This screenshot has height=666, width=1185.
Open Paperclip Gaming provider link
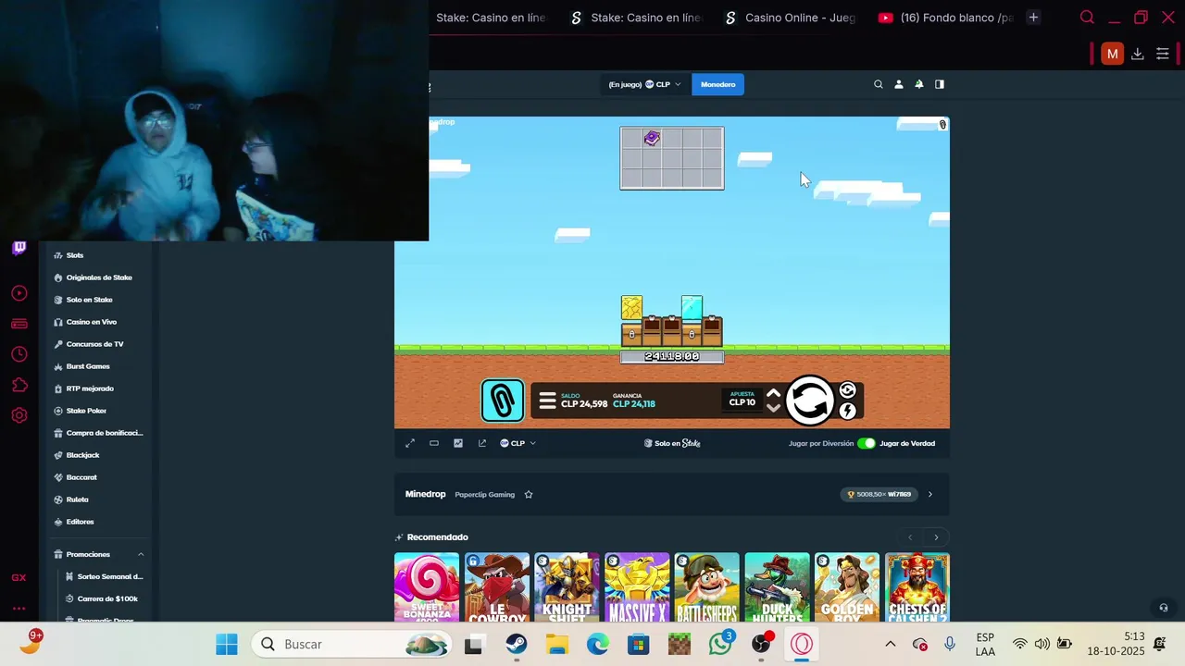tap(484, 494)
